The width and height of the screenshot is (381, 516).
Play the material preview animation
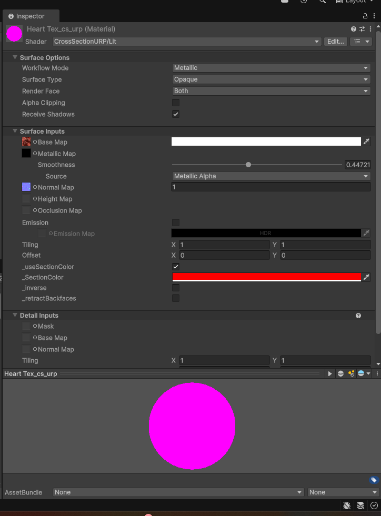pyautogui.click(x=330, y=373)
